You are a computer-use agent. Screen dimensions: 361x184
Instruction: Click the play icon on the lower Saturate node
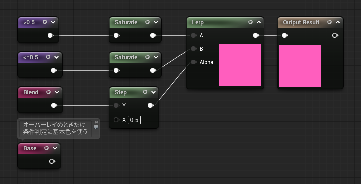click(148, 57)
